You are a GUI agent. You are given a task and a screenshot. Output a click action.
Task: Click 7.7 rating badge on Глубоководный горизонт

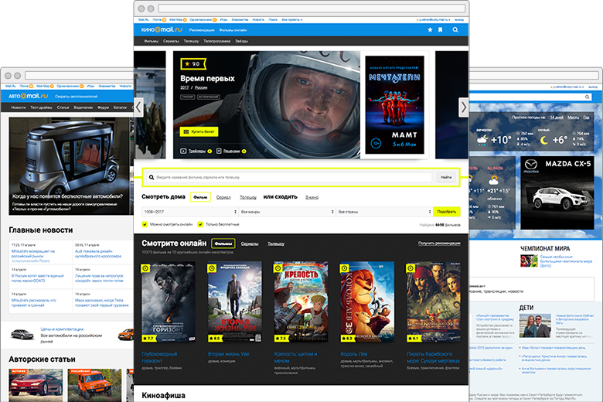point(148,338)
